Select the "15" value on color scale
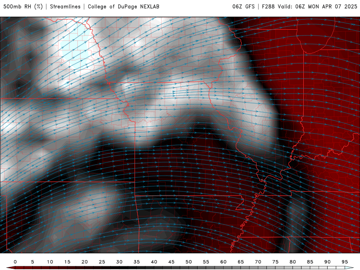Viewport: 360px width, 270px height. pos(67,262)
